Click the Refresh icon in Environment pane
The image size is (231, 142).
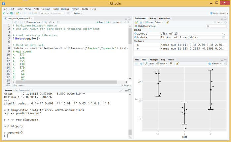point(226,22)
